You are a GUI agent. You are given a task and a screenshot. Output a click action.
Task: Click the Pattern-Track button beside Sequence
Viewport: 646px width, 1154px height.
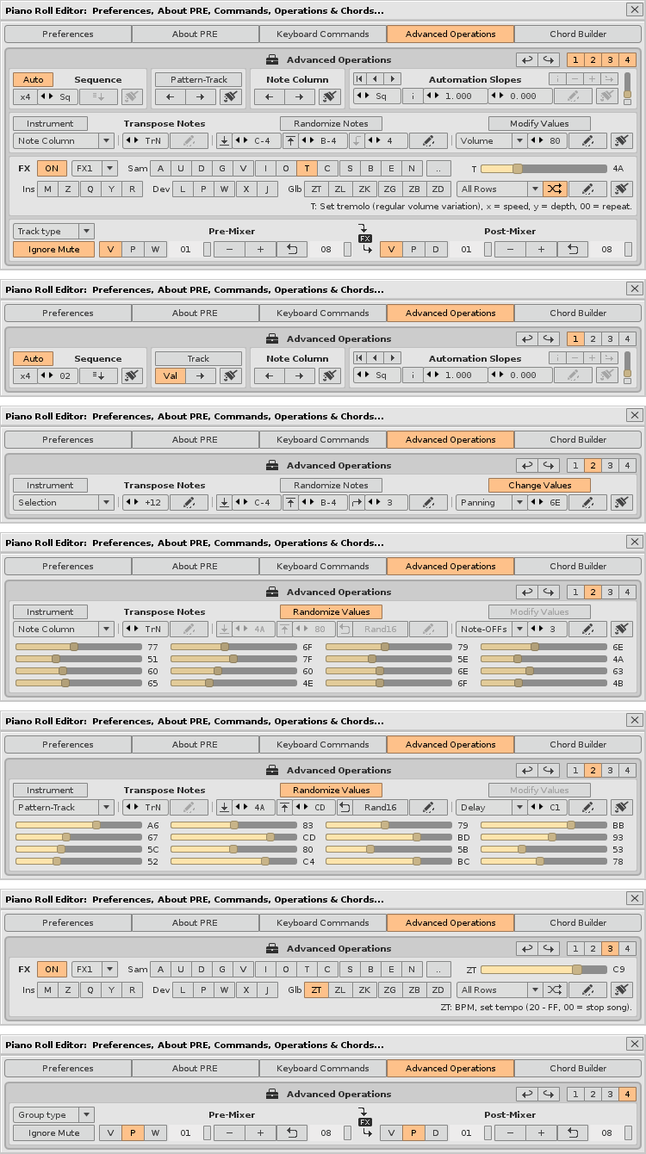point(198,79)
